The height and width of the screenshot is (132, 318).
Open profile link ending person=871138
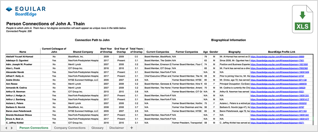coord(279,80)
